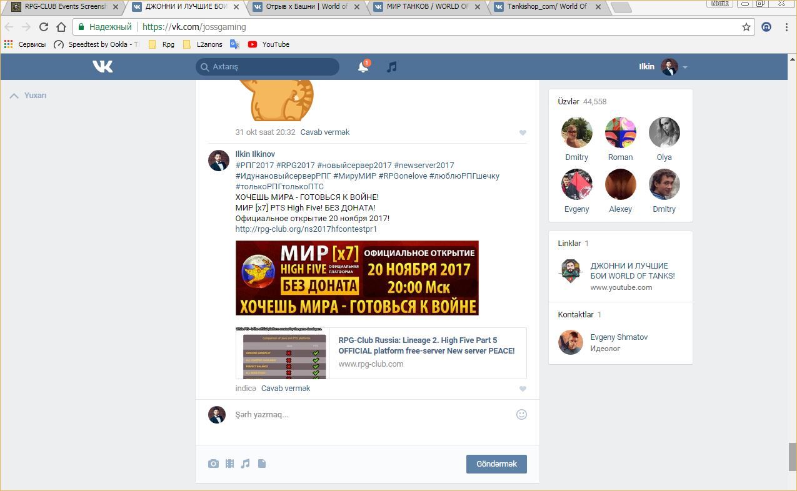Open the Rpg bookmarks folder

pos(161,44)
